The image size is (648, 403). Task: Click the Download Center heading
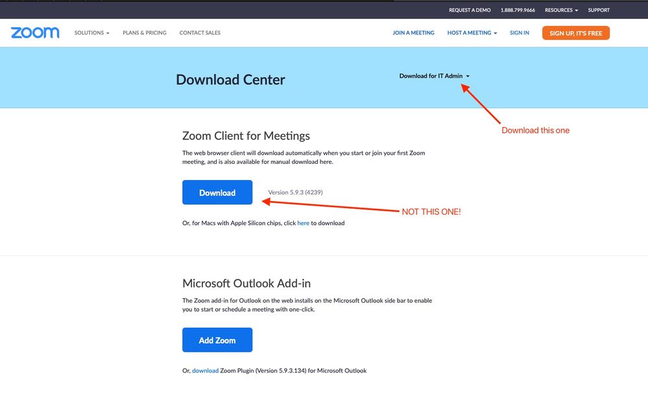[x=231, y=80]
